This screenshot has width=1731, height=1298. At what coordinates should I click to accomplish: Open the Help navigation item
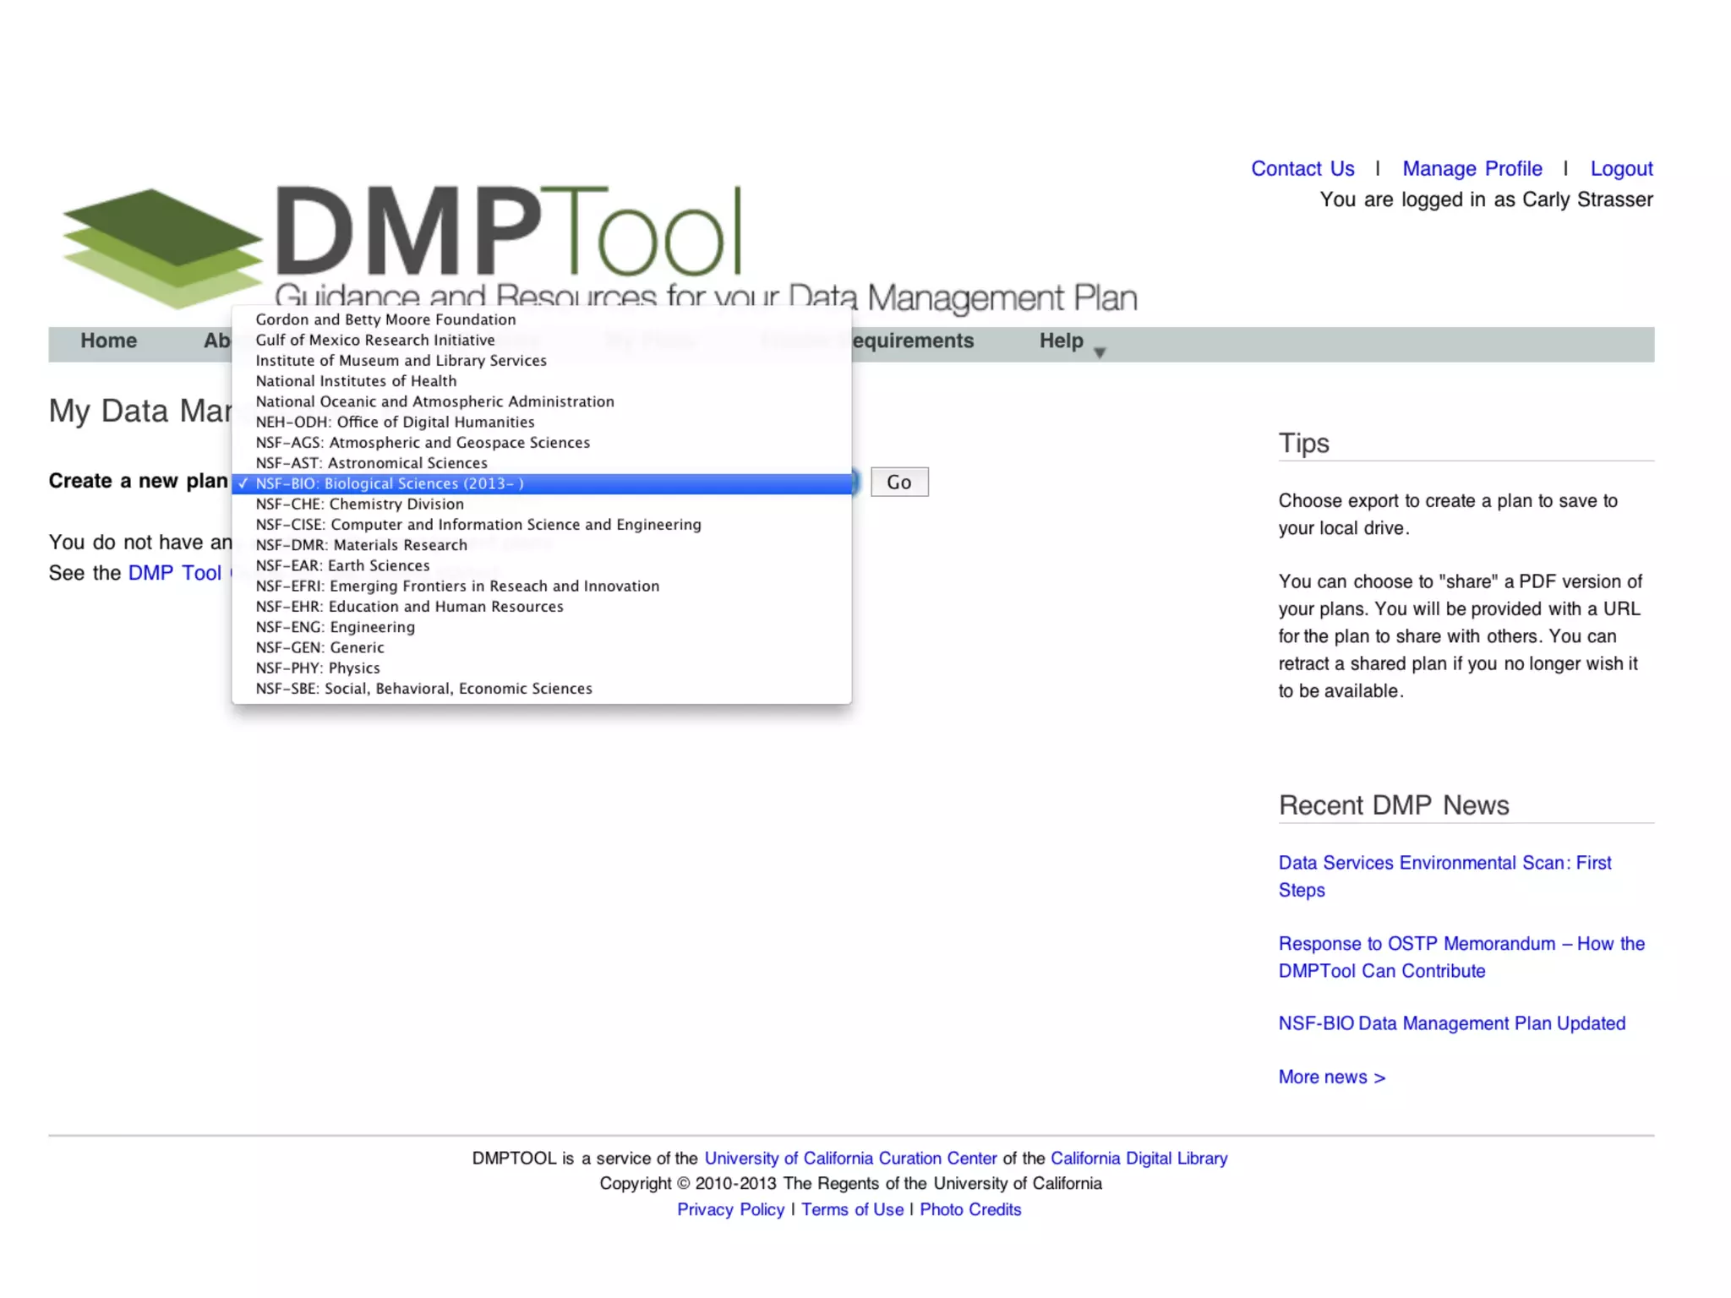[x=1061, y=341]
